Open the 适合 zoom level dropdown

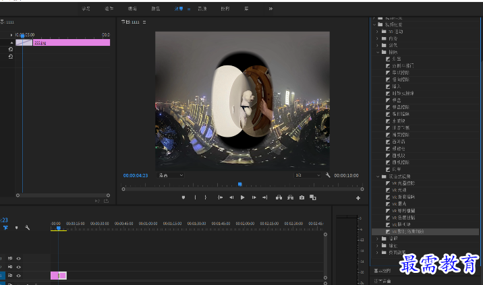click(171, 175)
